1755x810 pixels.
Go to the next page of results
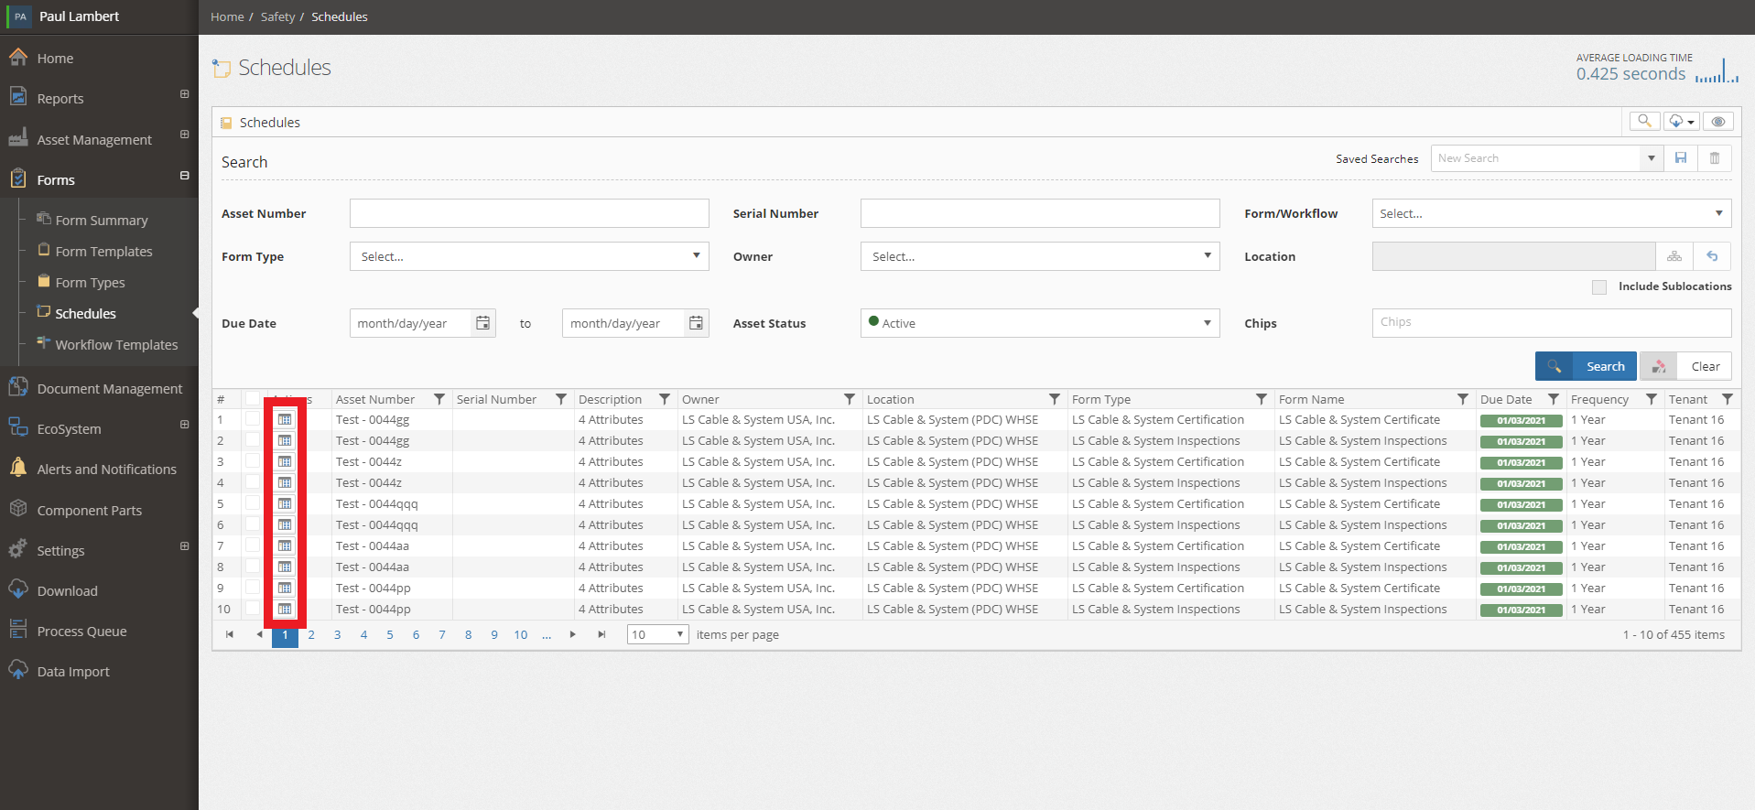coord(573,634)
